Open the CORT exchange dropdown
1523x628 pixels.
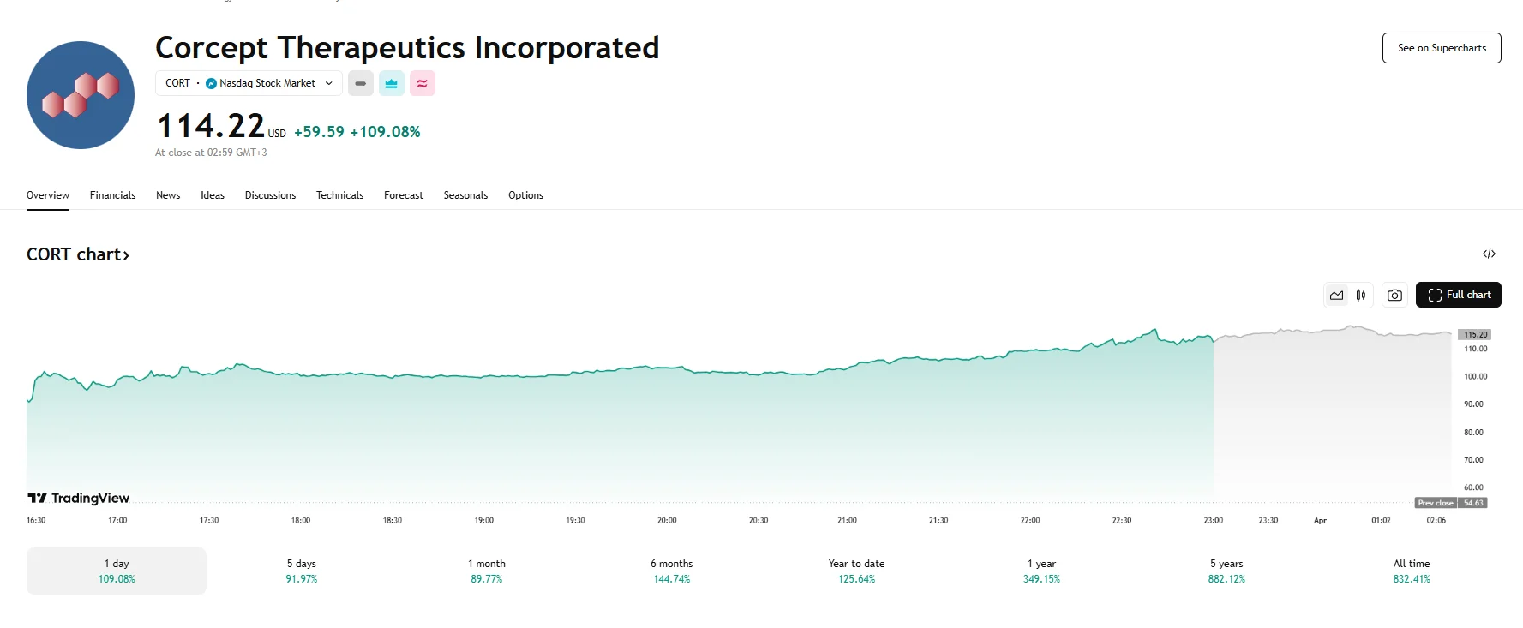(x=328, y=83)
